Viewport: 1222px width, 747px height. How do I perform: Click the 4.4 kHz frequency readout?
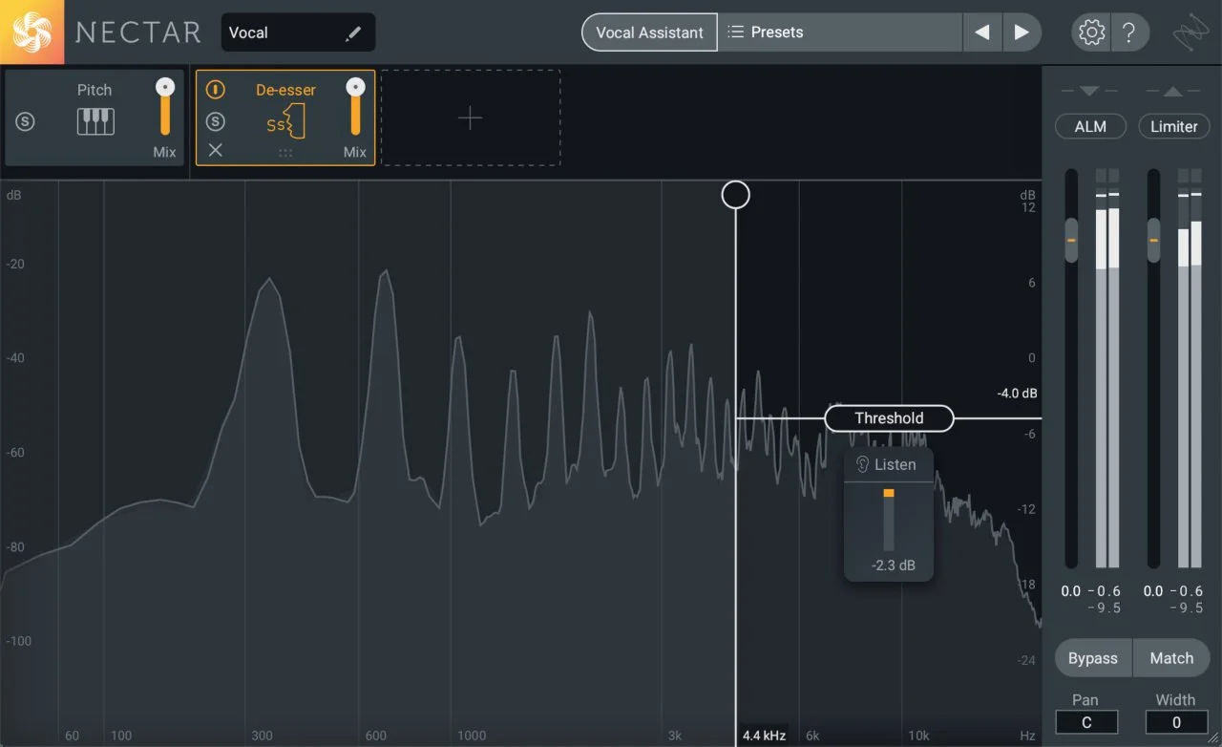pos(764,736)
